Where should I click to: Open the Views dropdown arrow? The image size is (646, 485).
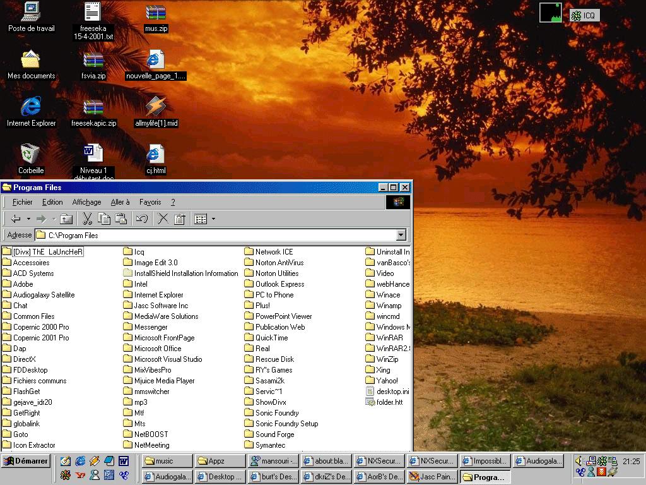[213, 219]
